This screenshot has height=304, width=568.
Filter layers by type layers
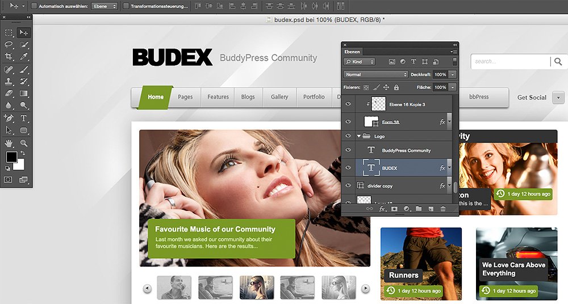[x=414, y=62]
